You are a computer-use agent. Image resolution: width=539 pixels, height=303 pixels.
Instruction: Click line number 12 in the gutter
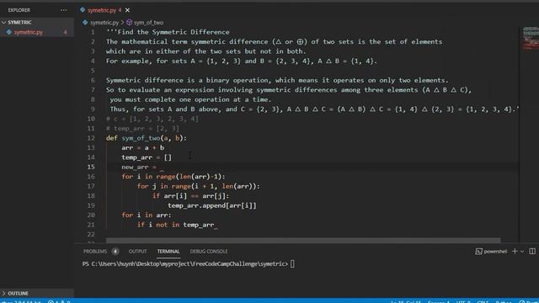(x=91, y=138)
